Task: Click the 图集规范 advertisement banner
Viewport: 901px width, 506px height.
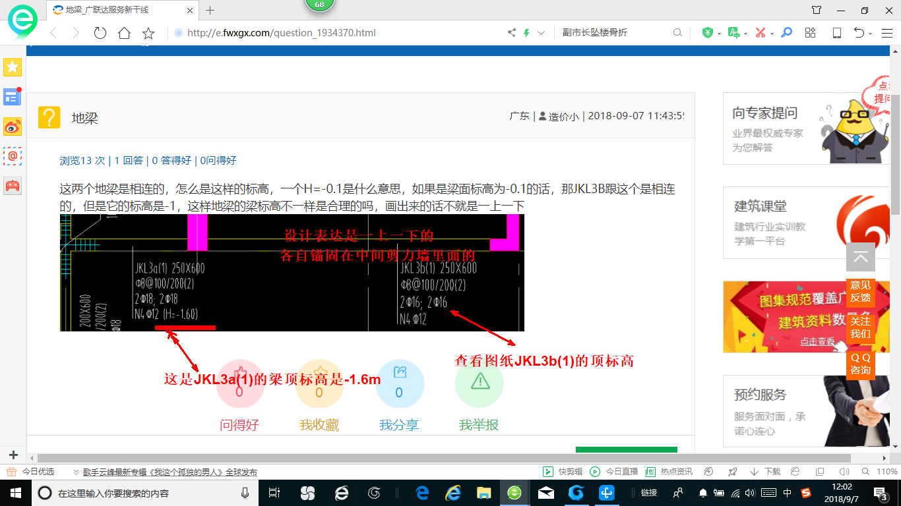Action: click(x=807, y=317)
